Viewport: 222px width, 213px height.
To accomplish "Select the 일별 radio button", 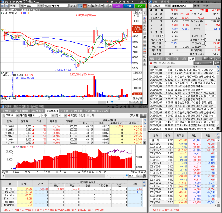I will click(80, 116).
